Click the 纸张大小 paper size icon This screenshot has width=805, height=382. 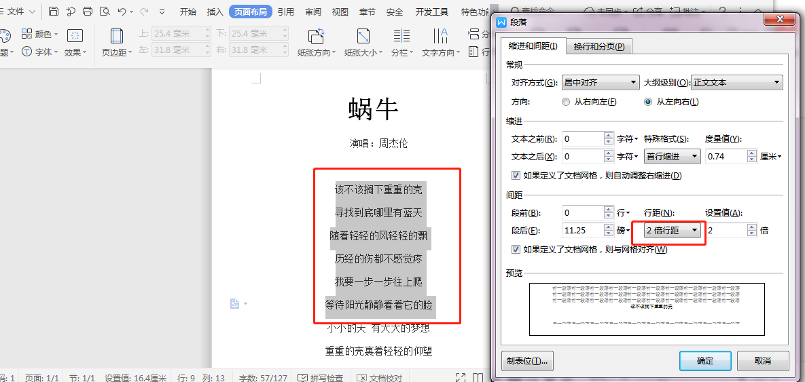[x=363, y=36]
